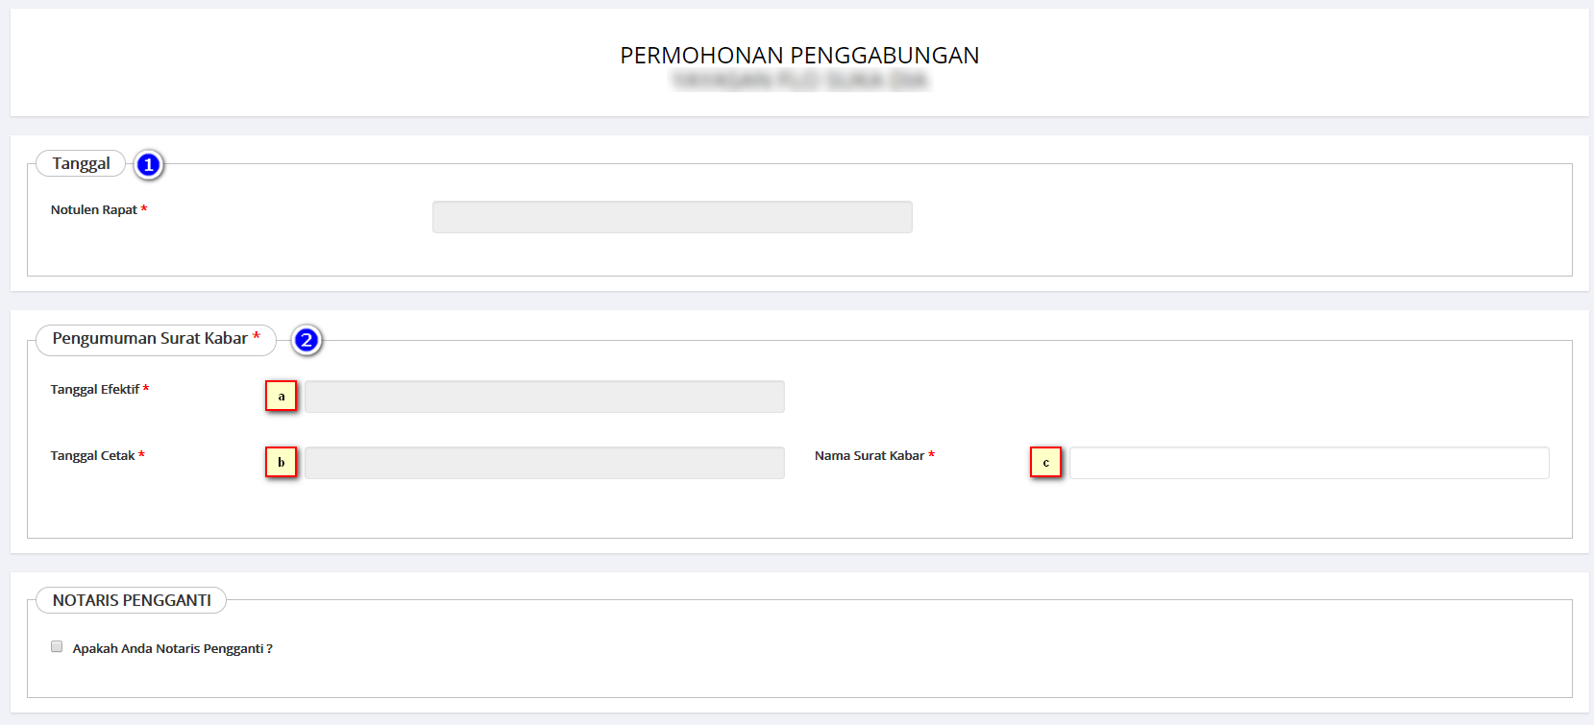1594x725 pixels.
Task: Click the yellow 'b' annotation marker
Action: [x=282, y=463]
